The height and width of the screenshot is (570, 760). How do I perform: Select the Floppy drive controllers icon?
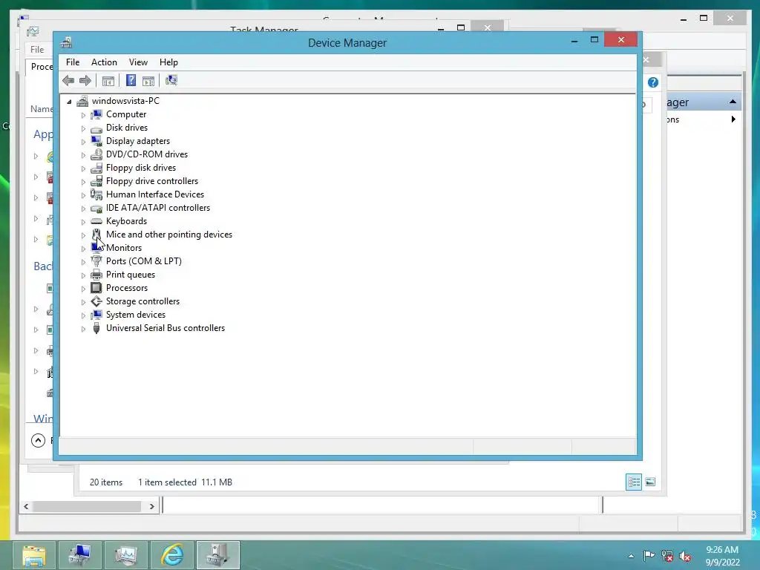[96, 181]
